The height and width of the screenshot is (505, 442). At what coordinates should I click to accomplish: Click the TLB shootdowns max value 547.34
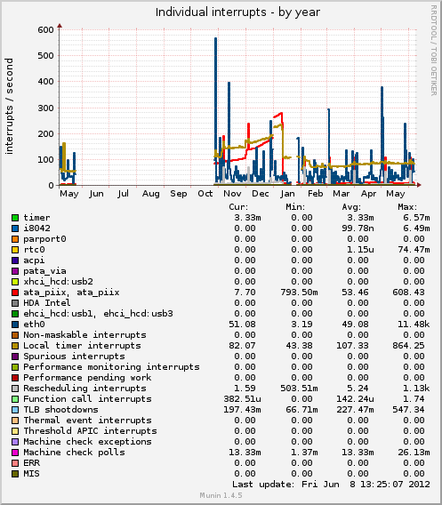(x=408, y=410)
